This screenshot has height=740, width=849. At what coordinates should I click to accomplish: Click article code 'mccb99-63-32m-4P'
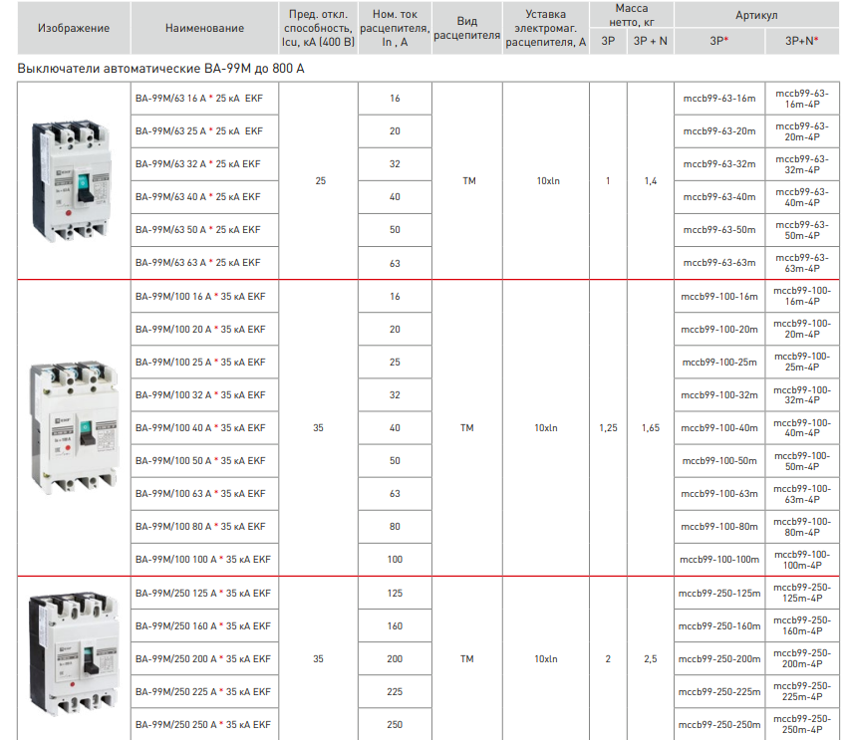(x=802, y=164)
